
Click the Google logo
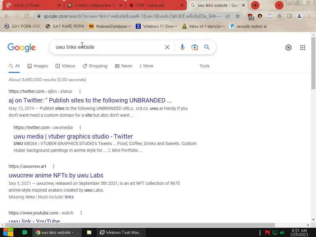(21, 48)
